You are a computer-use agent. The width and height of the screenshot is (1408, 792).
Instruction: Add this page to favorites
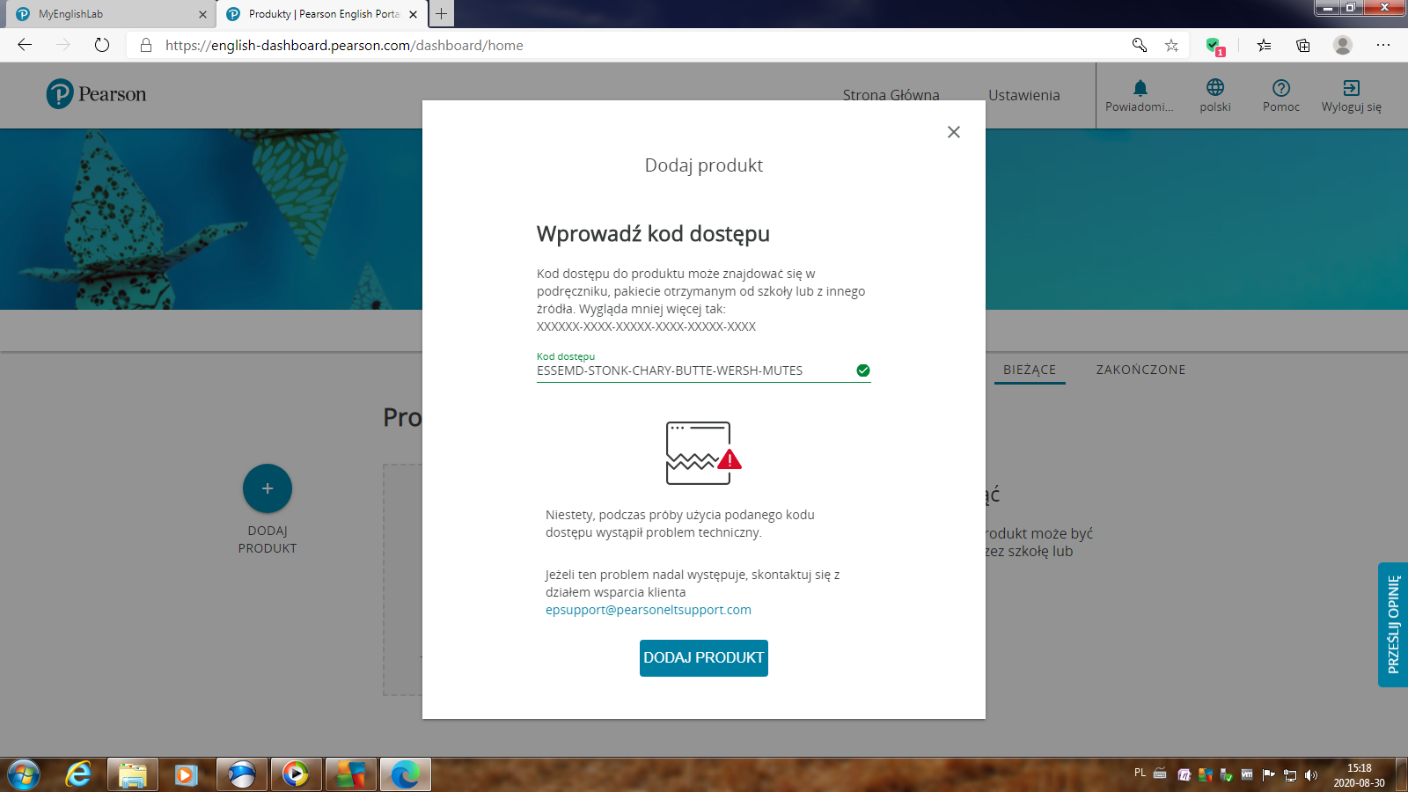coord(1171,45)
